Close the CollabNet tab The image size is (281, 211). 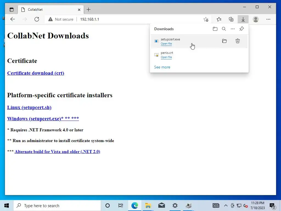79,10
